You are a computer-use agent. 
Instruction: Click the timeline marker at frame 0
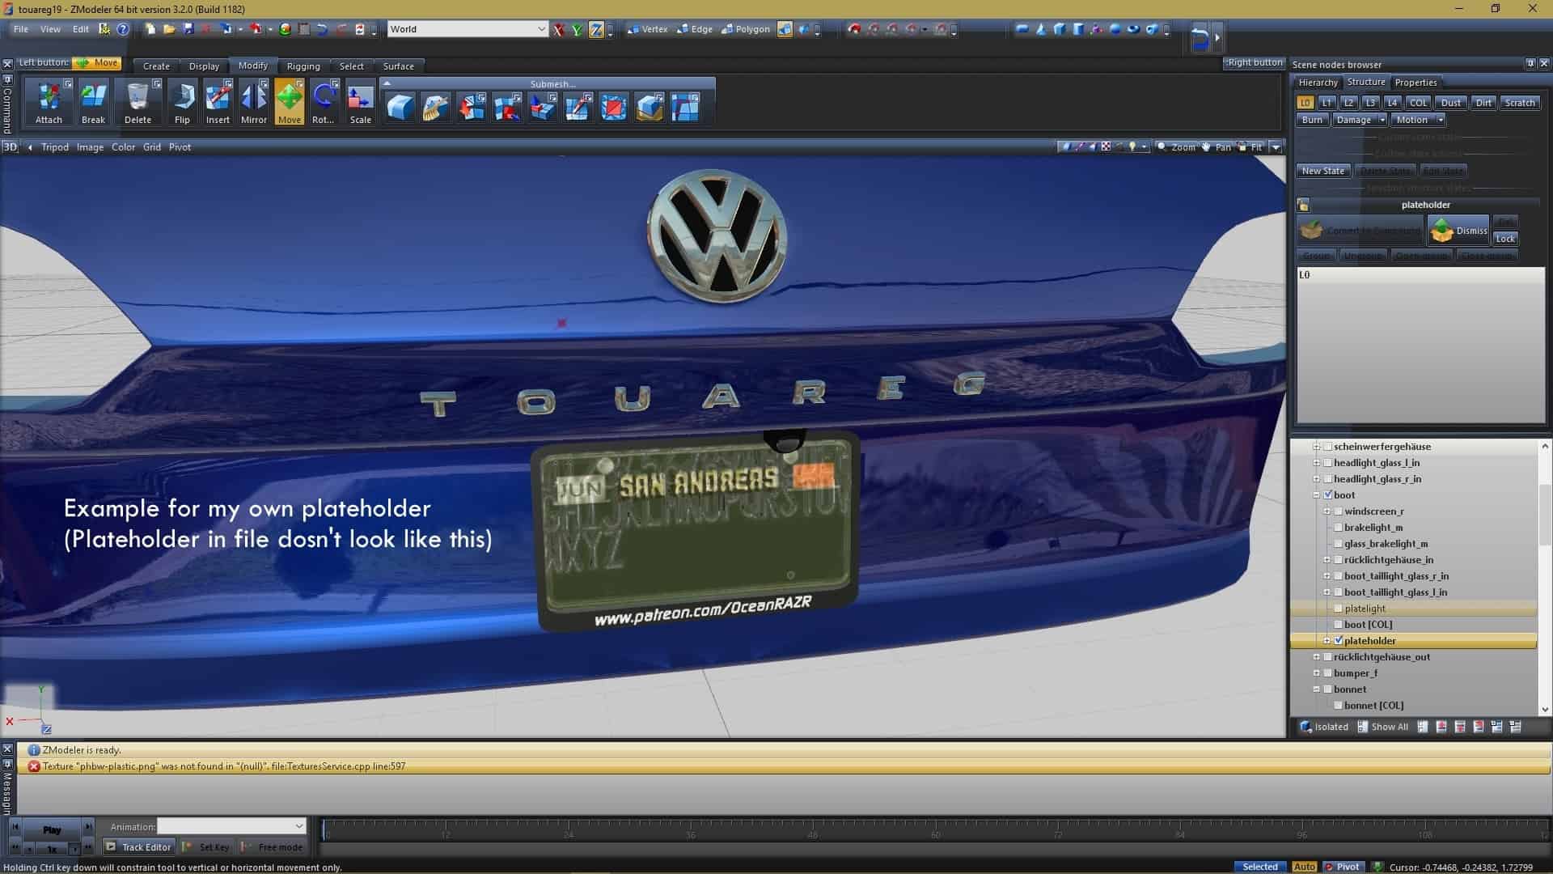tap(325, 830)
